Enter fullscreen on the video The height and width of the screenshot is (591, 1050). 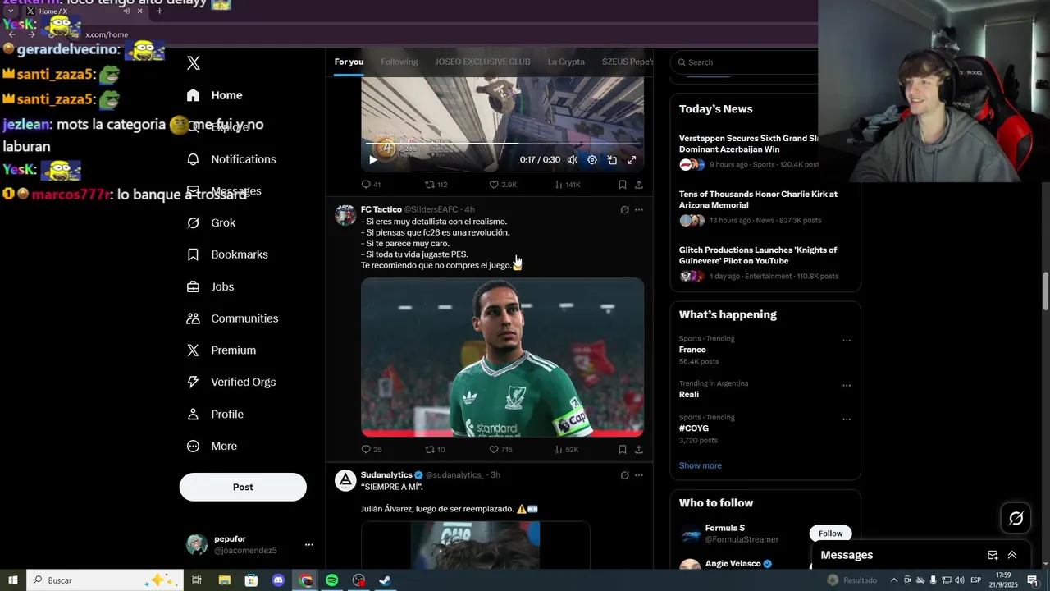click(x=632, y=160)
